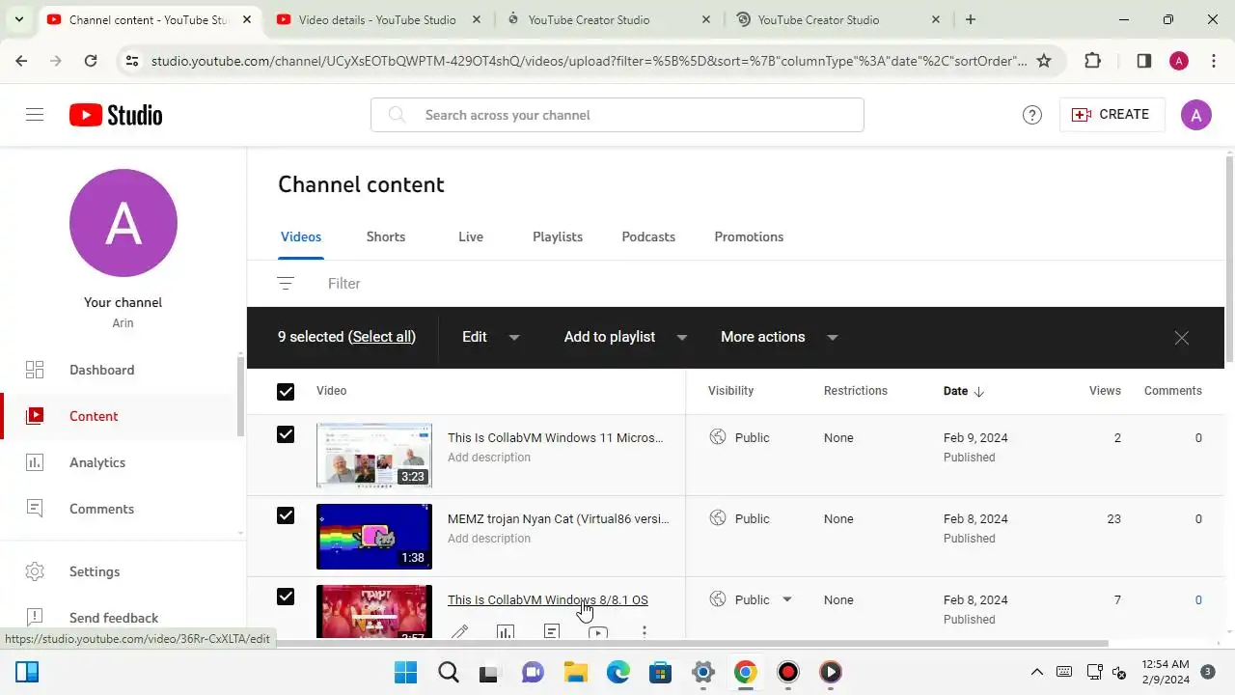This screenshot has width=1235, height=695.
Task: Open the Analytics bar-chart icon for the CollabVM Windows 8/8.1 video
Action: coord(506,632)
